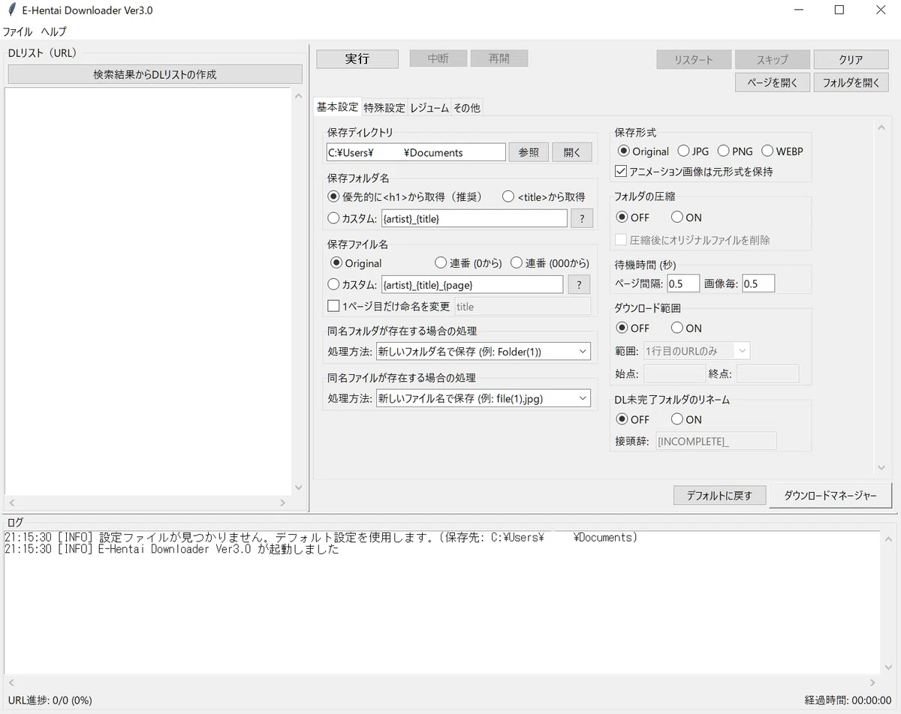The image size is (901, 714).
Task: Select ON for フォルダの圧縮
Action: click(x=686, y=217)
